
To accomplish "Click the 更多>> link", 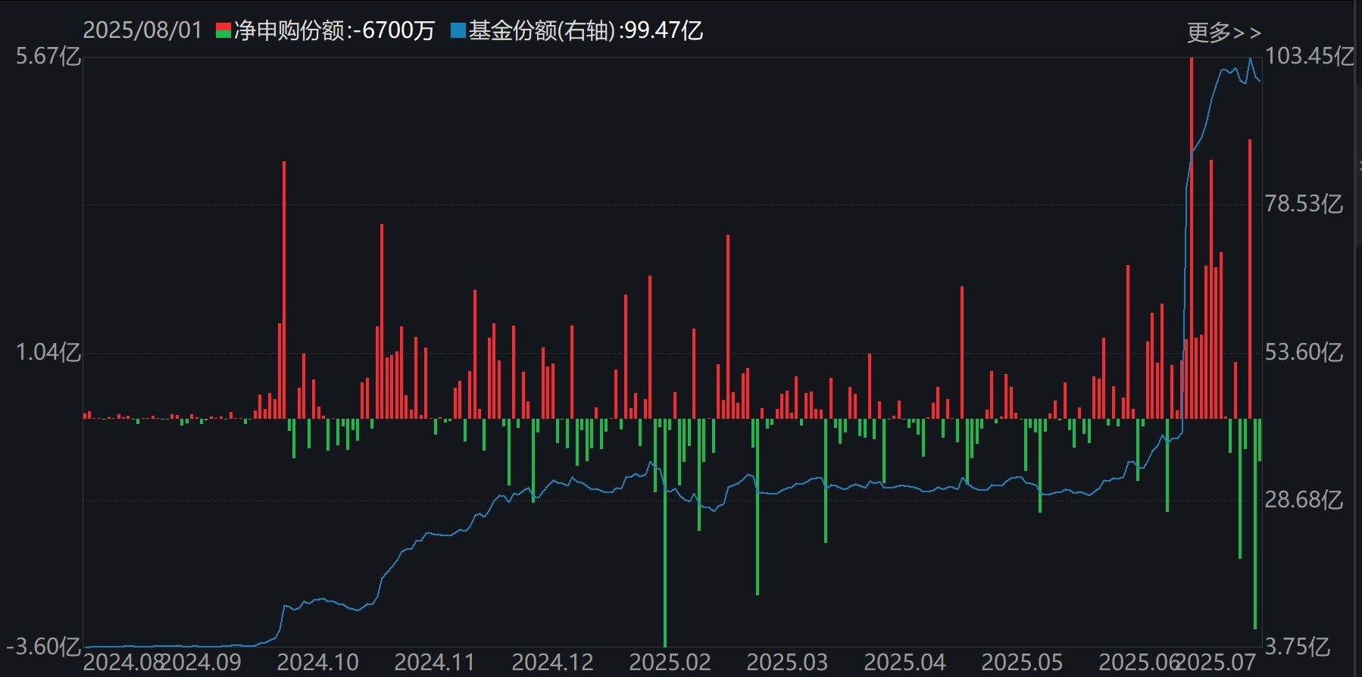I will tap(1223, 33).
